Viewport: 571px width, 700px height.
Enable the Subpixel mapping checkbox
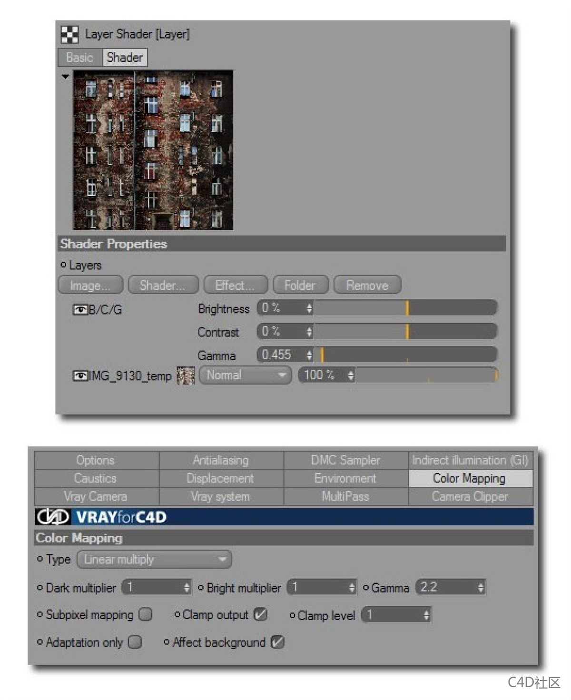point(145,614)
